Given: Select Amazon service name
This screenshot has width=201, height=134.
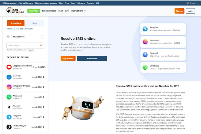Looking at the screenshot, I should pos(16,106).
